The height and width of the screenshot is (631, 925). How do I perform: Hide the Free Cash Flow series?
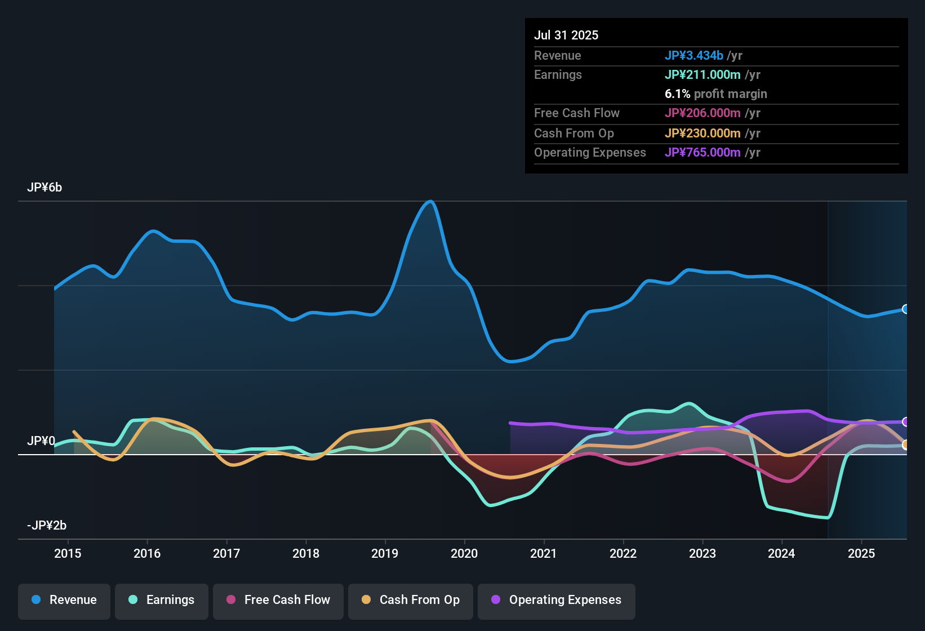tap(278, 600)
